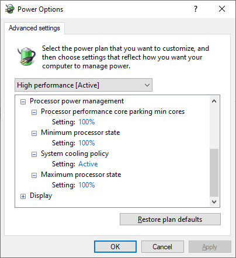Collapse Processor power management node

pos(23,102)
